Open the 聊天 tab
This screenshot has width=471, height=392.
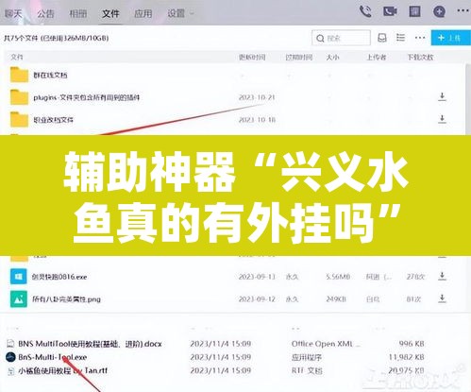pyautogui.click(x=13, y=13)
